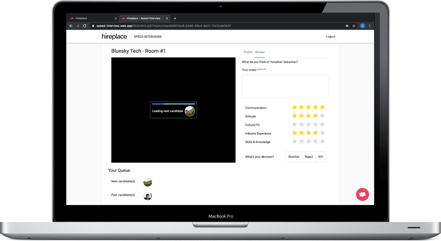Open the red chat support bubble
The width and height of the screenshot is (441, 241).
(x=362, y=194)
